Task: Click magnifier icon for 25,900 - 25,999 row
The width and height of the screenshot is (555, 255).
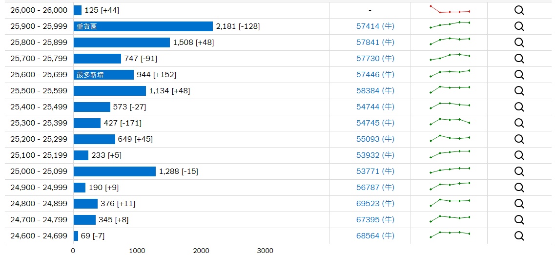Action: [x=519, y=26]
